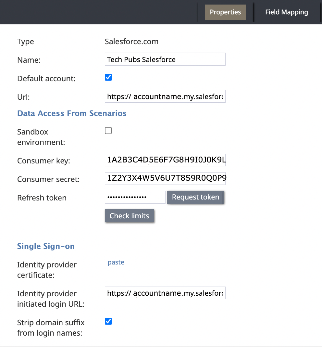Click the paste certificate link
Screen dimensions: 322x347
tap(116, 262)
